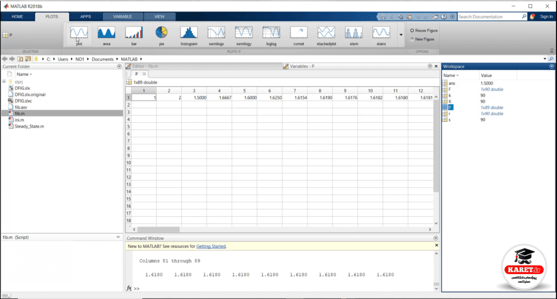This screenshot has width=557, height=299.
Task: Expand the plot gallery dropdown arrow
Action: [401, 35]
